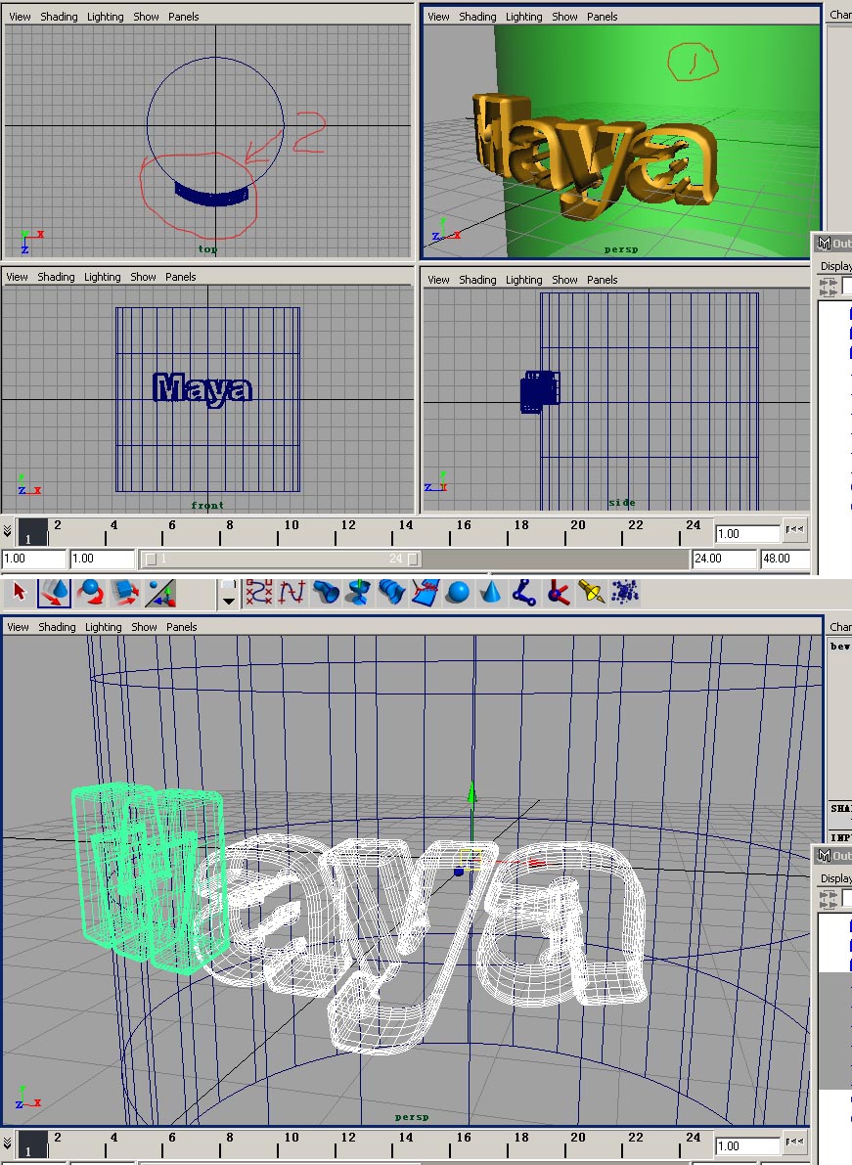The width and height of the screenshot is (852, 1165).
Task: Open Panels menu in the wireframe persp panel
Action: [x=181, y=627]
